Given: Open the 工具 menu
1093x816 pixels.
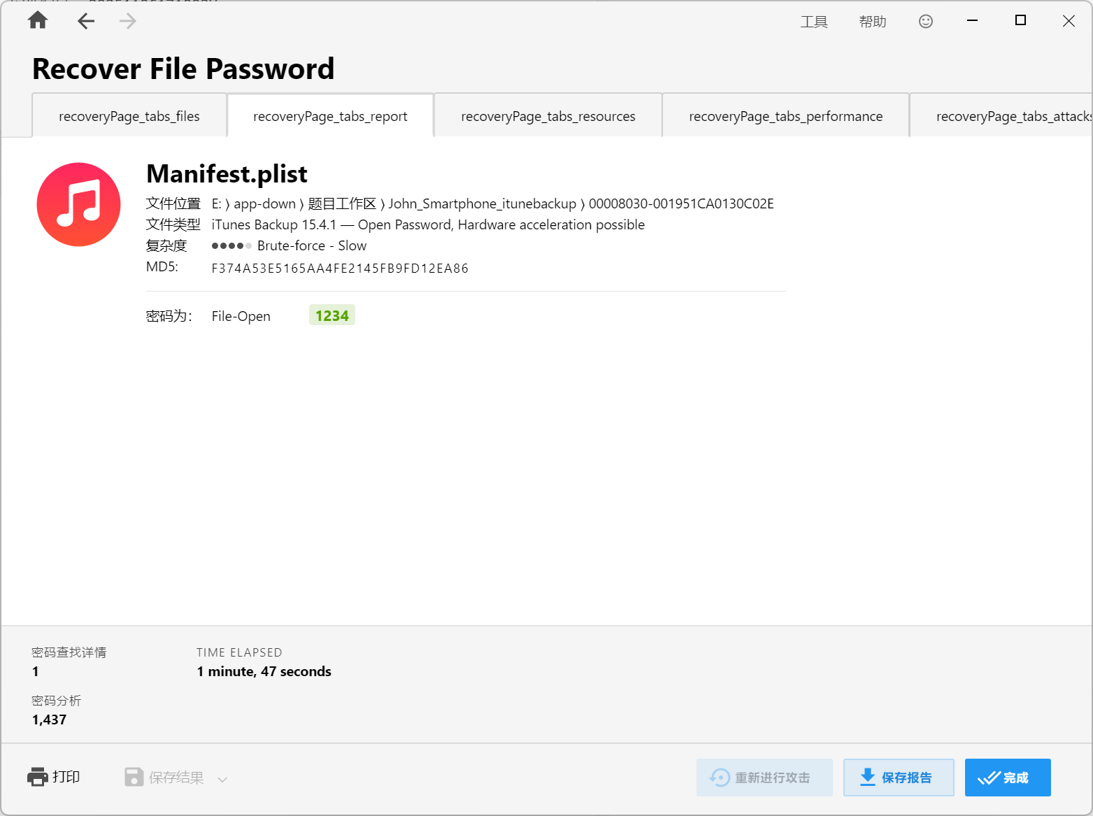Looking at the screenshot, I should pyautogui.click(x=814, y=22).
